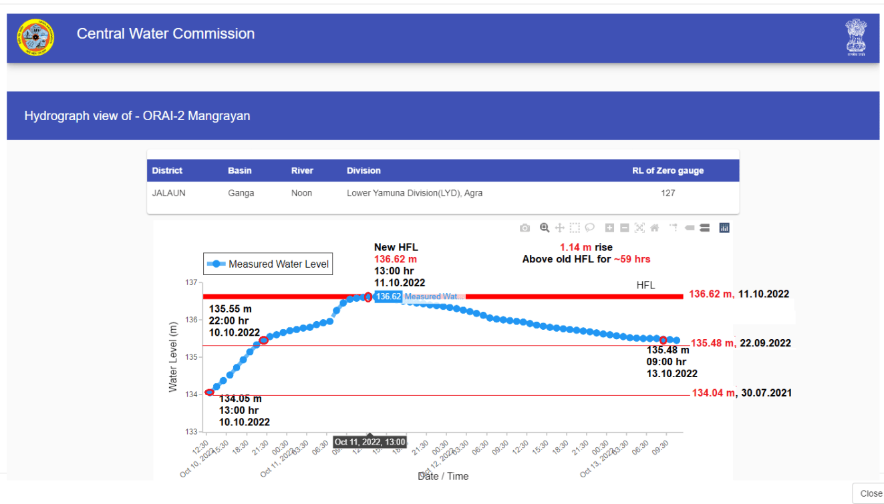Enable show closest data on hover

coord(690,228)
